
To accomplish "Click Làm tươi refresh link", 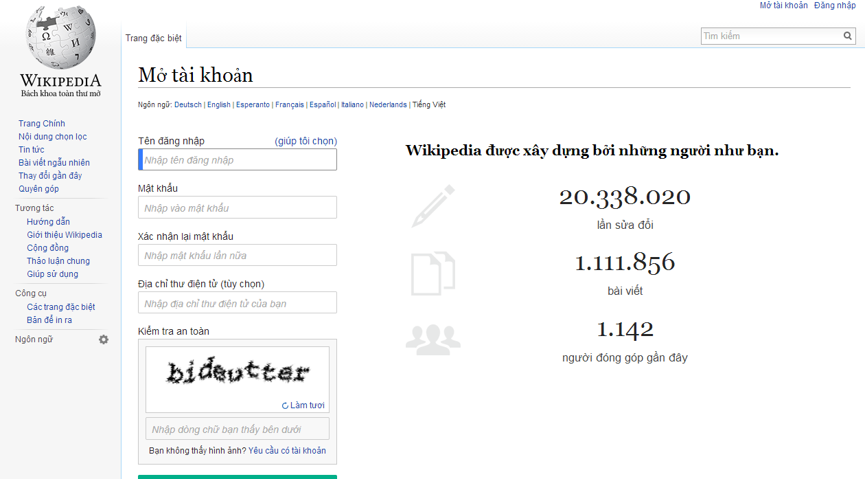I will coord(307,405).
